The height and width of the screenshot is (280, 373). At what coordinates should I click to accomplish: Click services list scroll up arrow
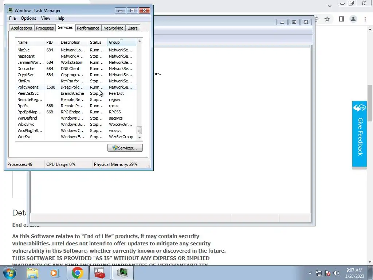pos(140,41)
